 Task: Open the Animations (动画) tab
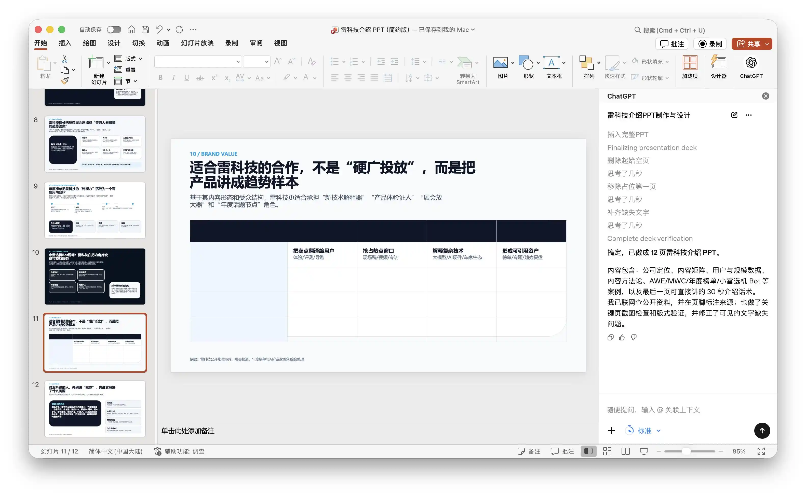[163, 43]
